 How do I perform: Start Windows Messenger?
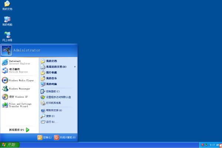click(19, 89)
